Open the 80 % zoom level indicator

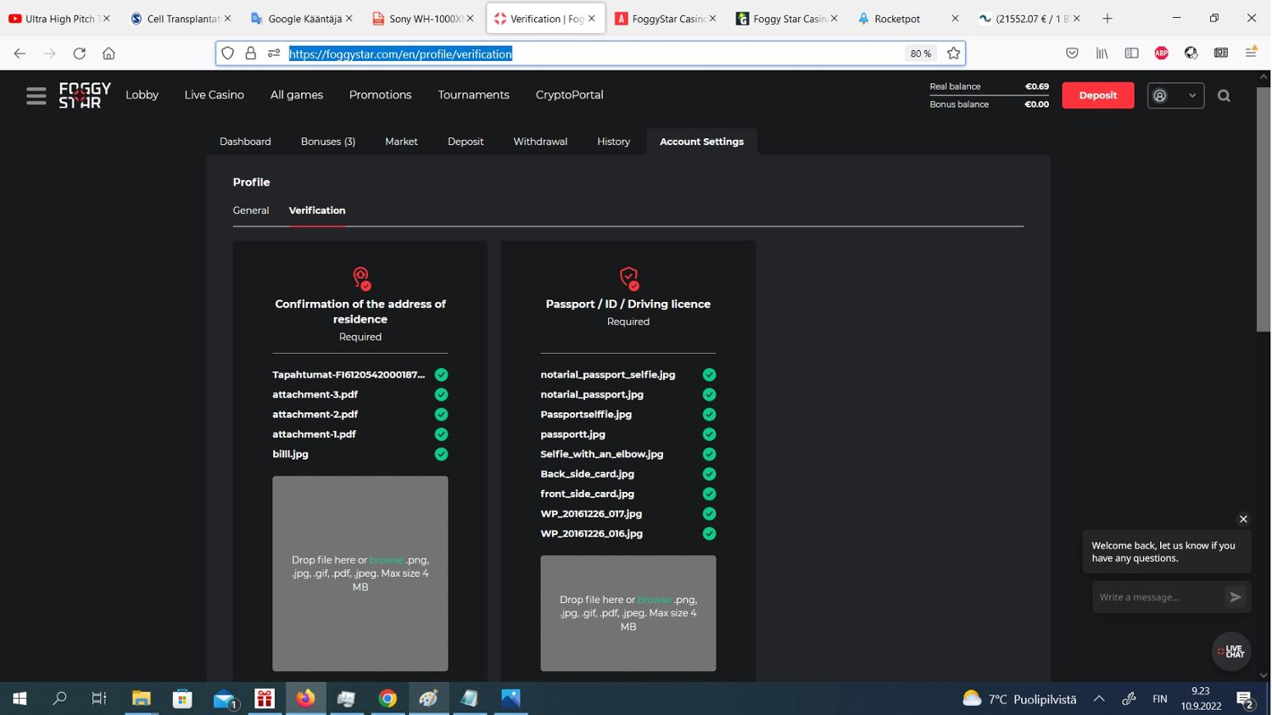coord(920,53)
